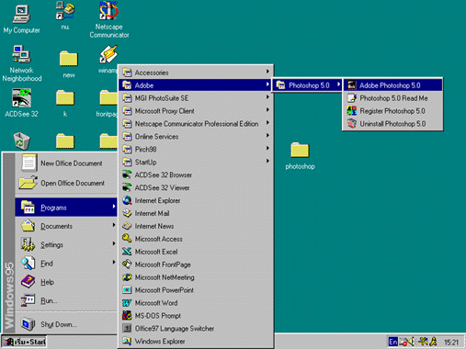Expand StartUp program group
Image resolution: width=466 pixels, height=349 pixels.
tap(196, 162)
